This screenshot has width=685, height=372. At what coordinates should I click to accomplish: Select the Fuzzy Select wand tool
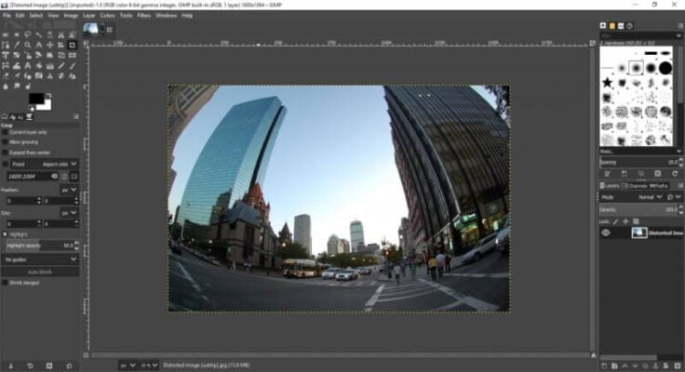click(x=39, y=34)
